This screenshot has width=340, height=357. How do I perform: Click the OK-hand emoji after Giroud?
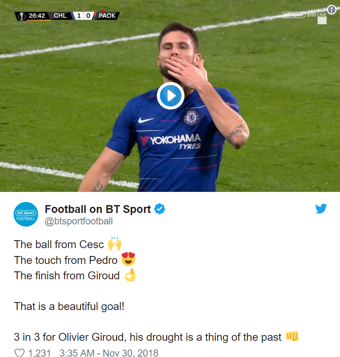point(130,276)
